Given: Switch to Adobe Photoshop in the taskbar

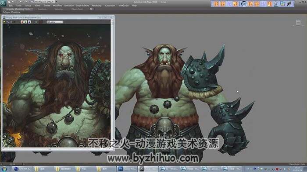Looking at the screenshot, I should 127,169.
